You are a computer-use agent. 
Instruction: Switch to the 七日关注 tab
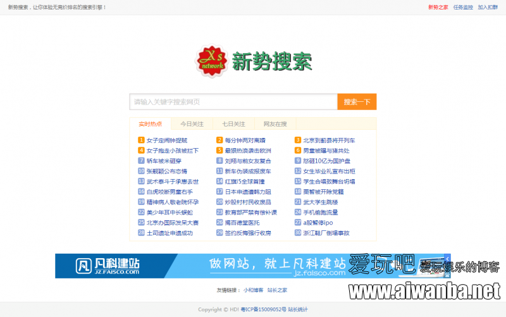(x=233, y=124)
